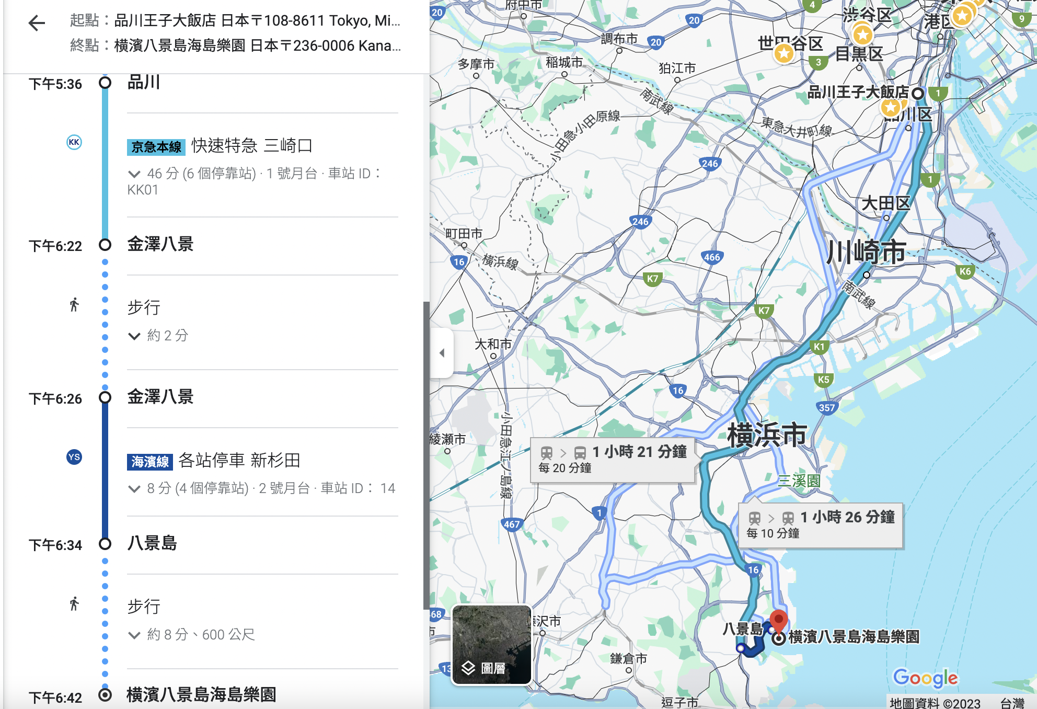
Task: Click the K6 expressway shield marker
Action: (x=965, y=271)
